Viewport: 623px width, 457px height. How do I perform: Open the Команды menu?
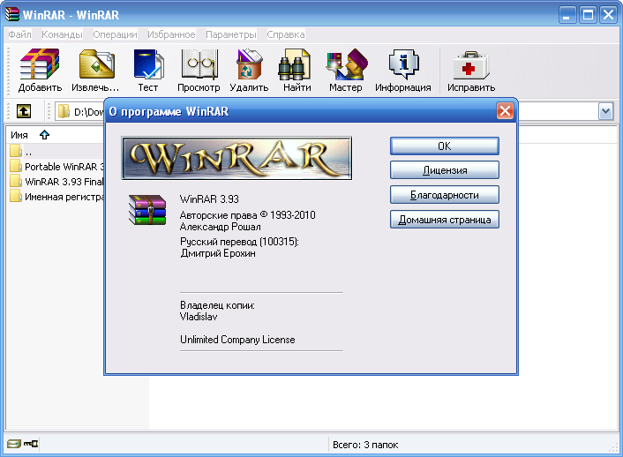[x=62, y=34]
